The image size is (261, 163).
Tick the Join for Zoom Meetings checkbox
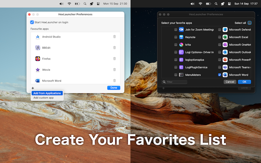[x=176, y=30]
